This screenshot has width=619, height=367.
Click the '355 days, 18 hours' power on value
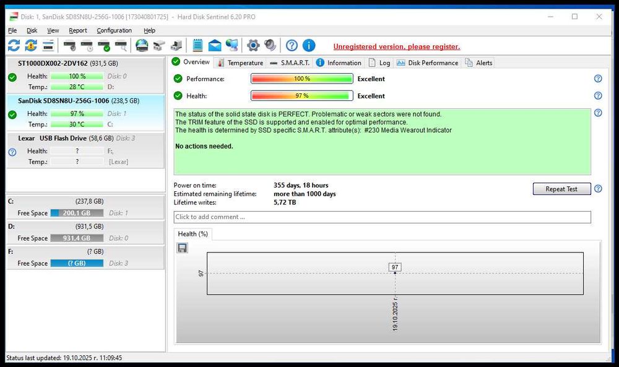(301, 185)
